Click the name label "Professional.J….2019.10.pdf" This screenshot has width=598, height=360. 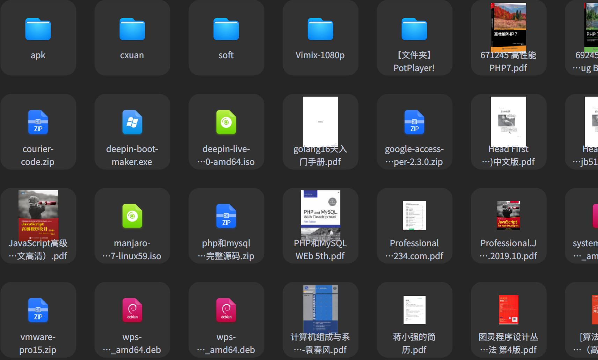(x=508, y=249)
